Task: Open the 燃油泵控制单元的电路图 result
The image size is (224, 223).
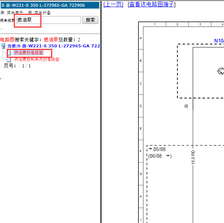Action: [37, 59]
